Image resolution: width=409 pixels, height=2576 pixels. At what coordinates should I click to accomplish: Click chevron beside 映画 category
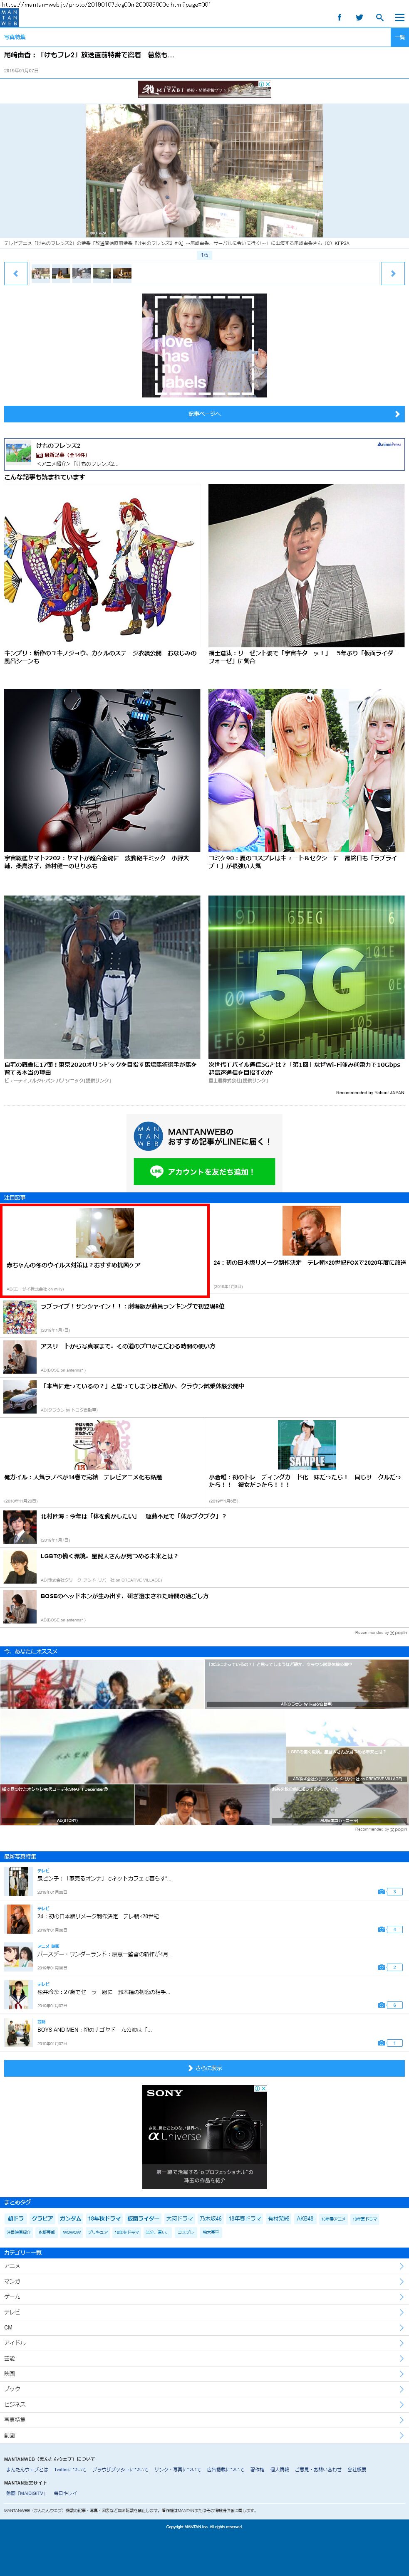pos(401,2373)
